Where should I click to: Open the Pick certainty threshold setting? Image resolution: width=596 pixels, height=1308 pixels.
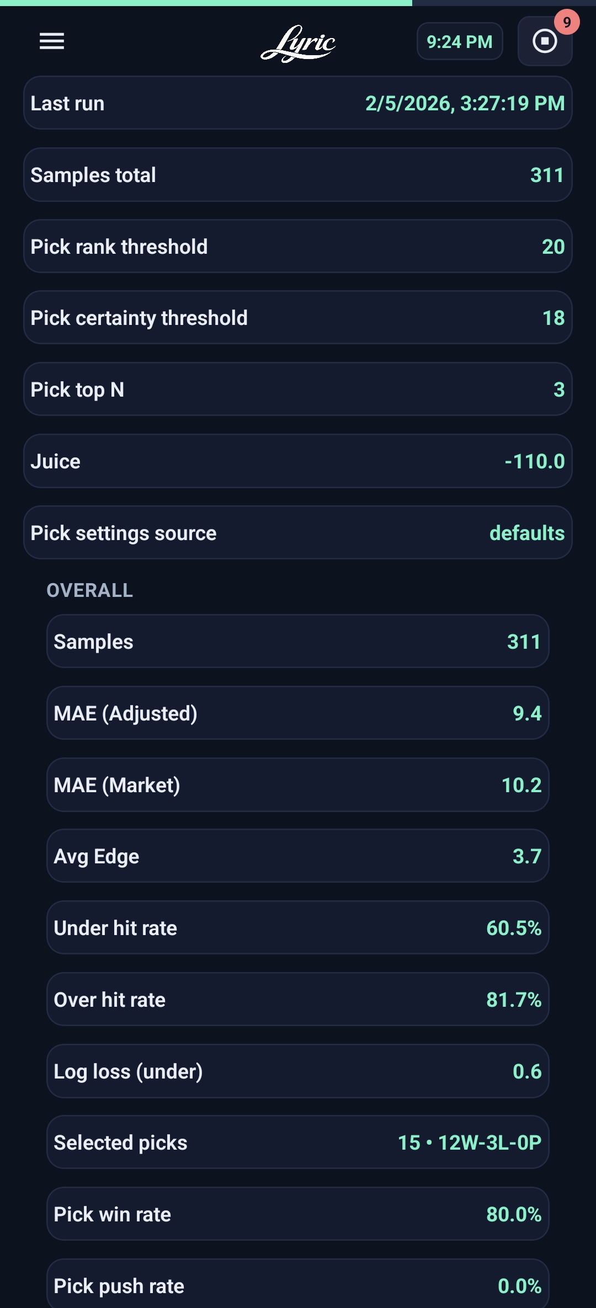coord(298,318)
